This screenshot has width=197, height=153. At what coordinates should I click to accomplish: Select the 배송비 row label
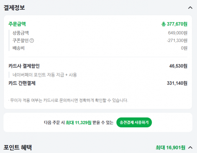pos(18,48)
